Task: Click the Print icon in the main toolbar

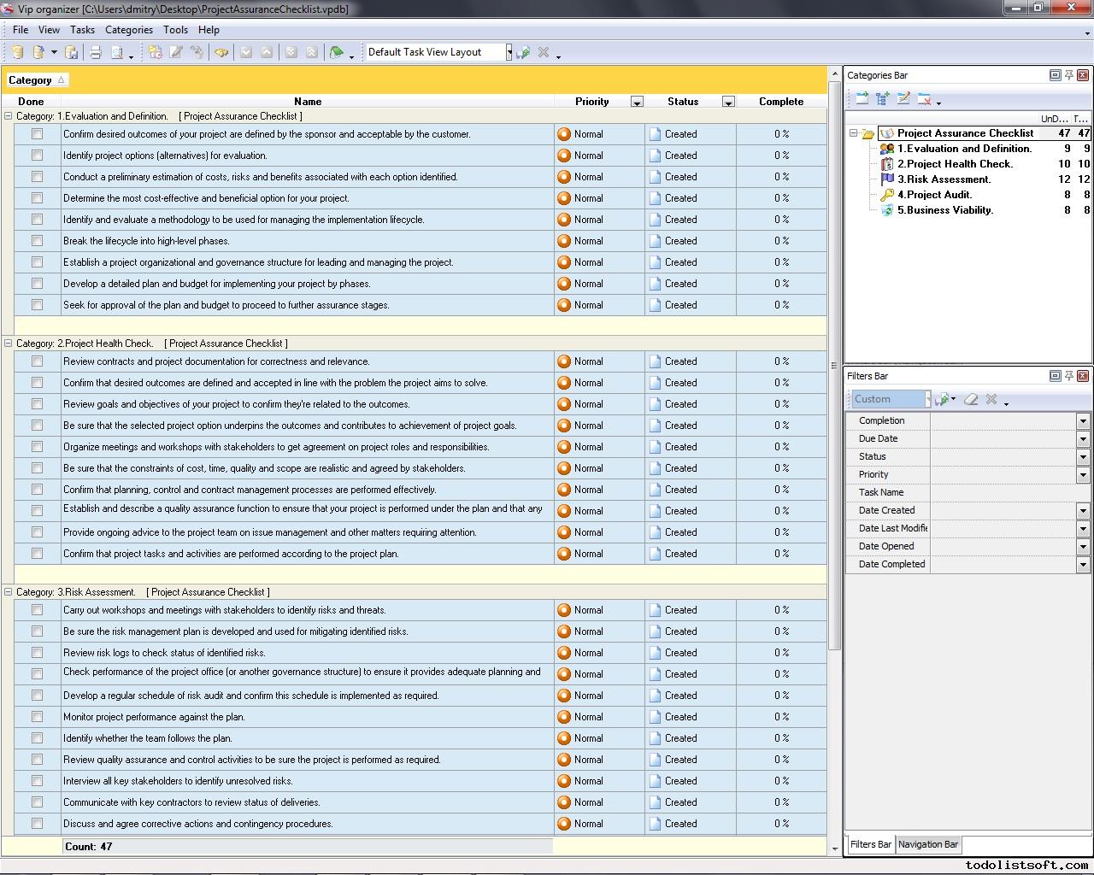Action: [x=96, y=53]
